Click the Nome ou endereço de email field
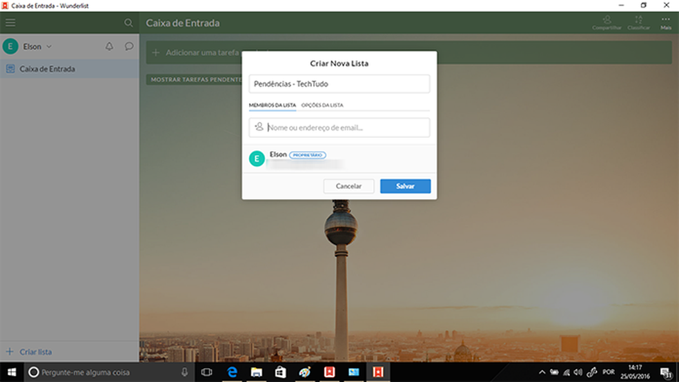This screenshot has height=382, width=679. [339, 128]
